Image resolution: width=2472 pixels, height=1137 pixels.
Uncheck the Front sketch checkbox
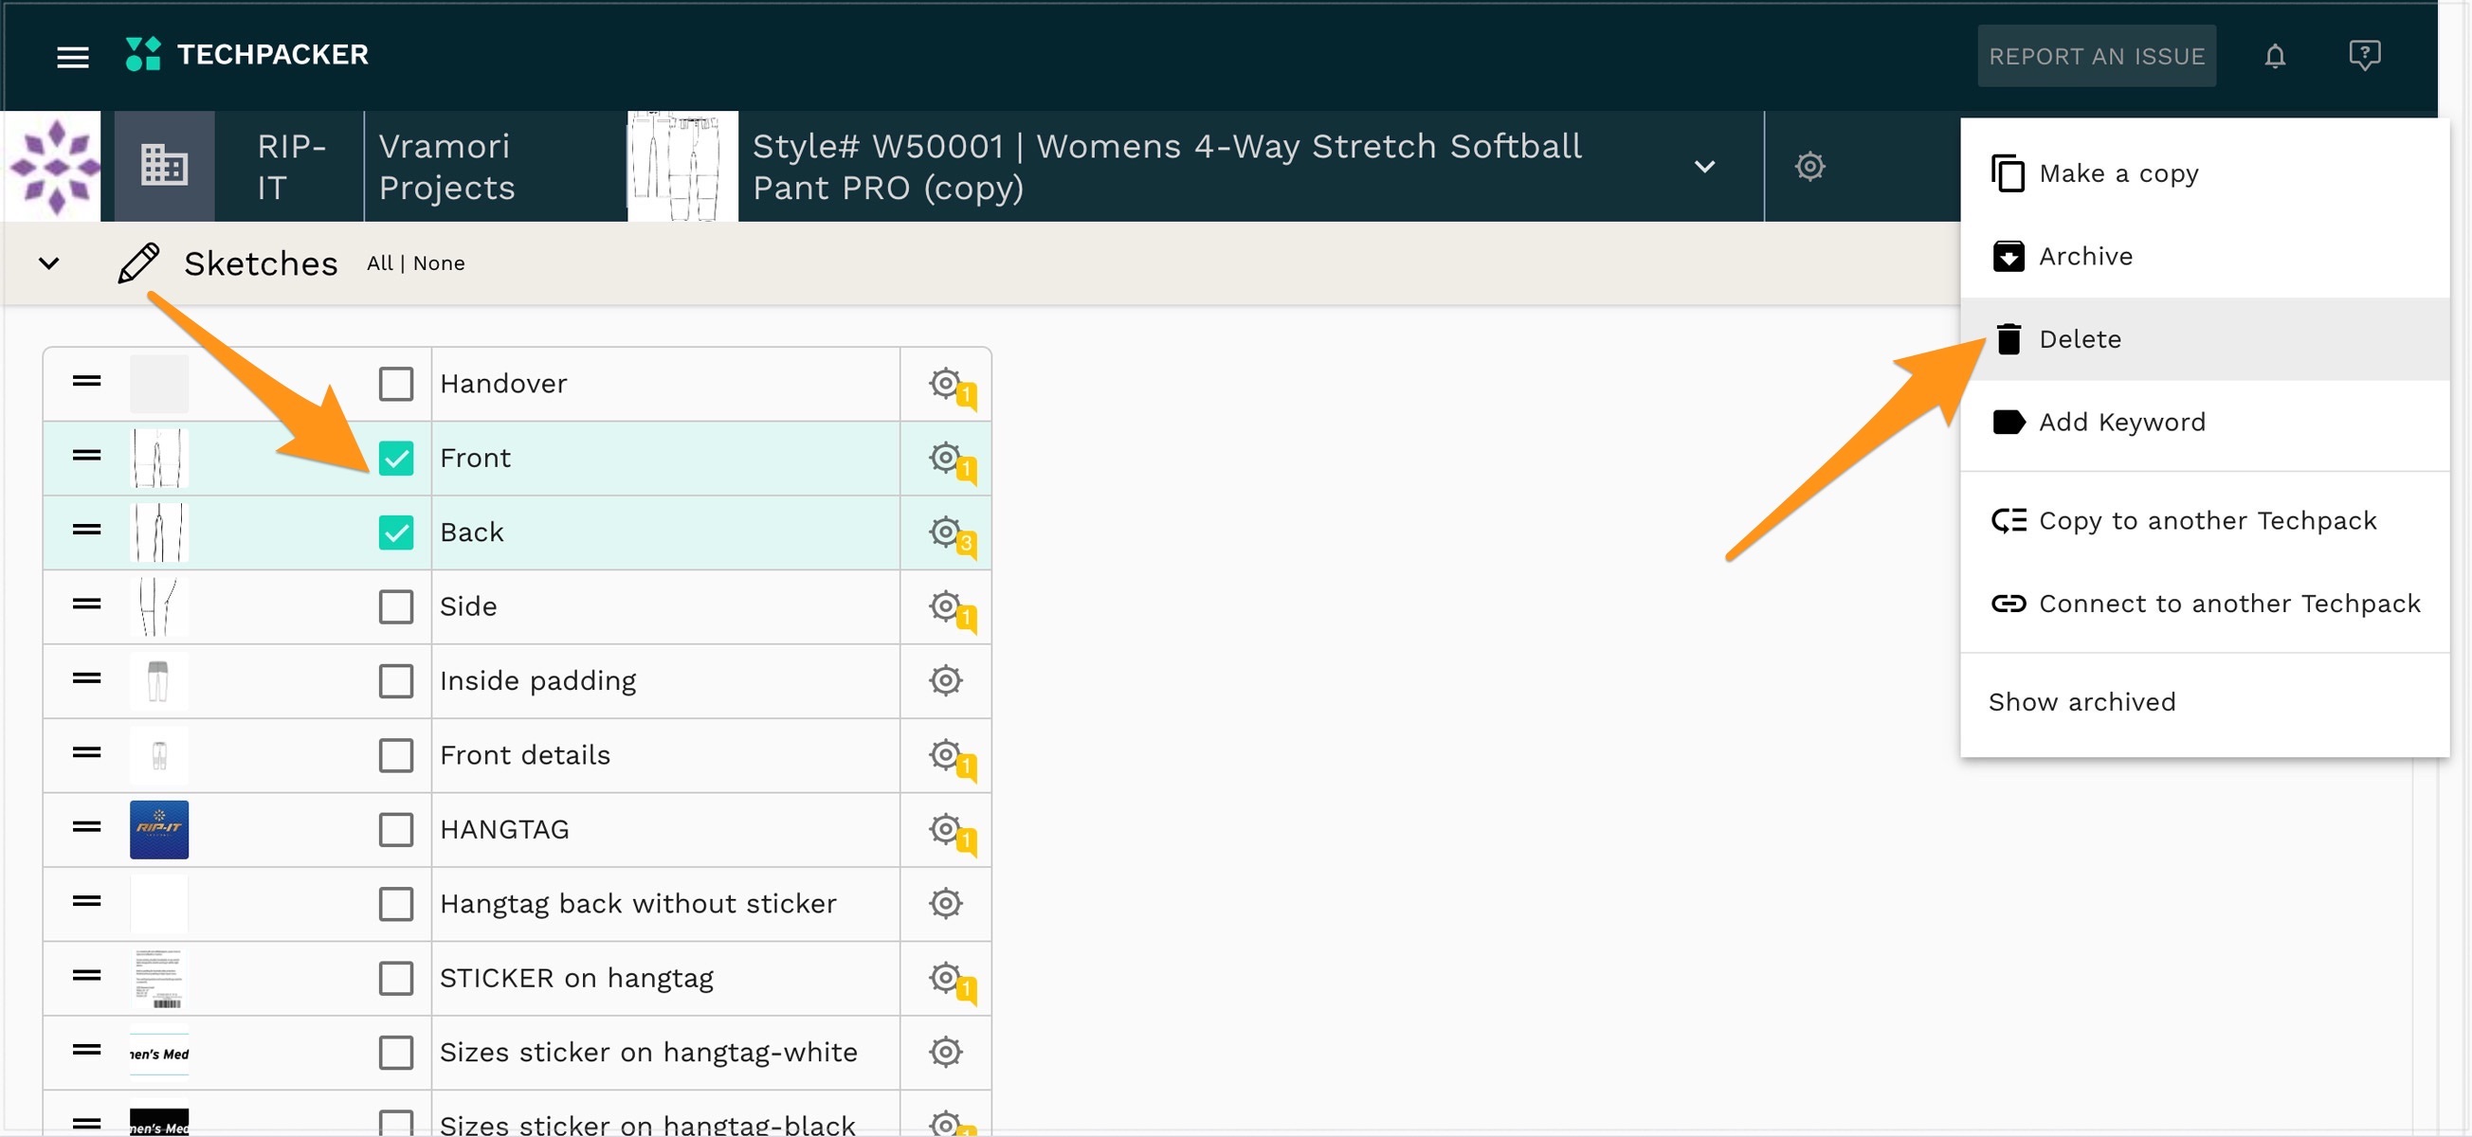(x=396, y=458)
